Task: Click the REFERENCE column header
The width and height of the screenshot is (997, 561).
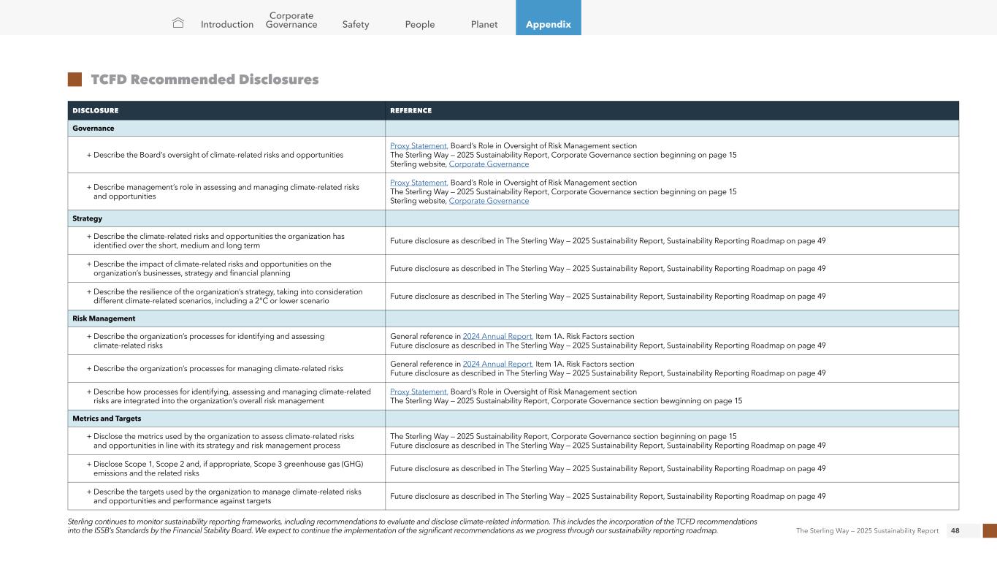Action: (411, 111)
